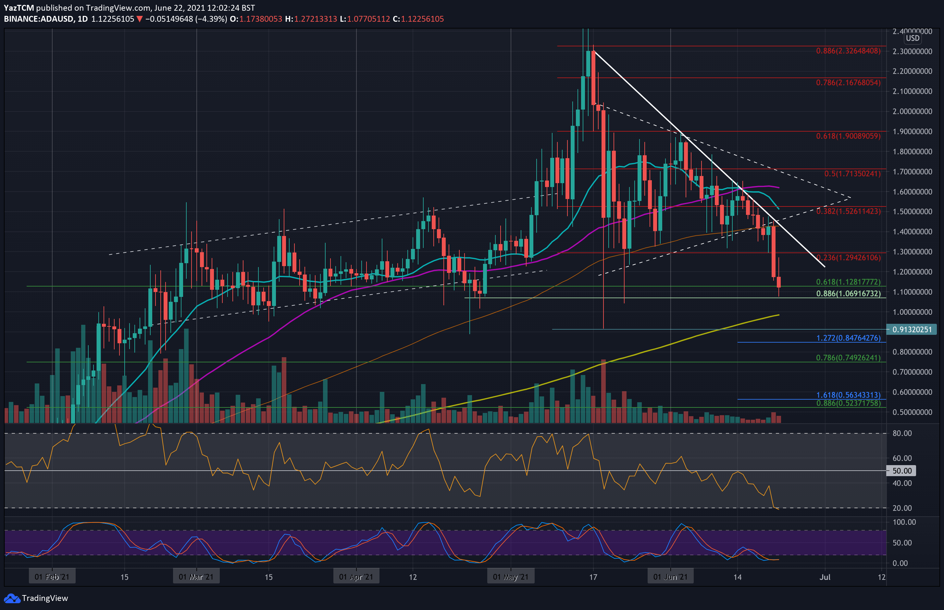Click the 14 date axis label
The height and width of the screenshot is (610, 944).
(x=737, y=577)
